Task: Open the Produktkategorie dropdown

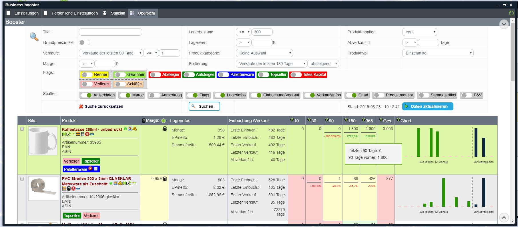Action: 264,53
